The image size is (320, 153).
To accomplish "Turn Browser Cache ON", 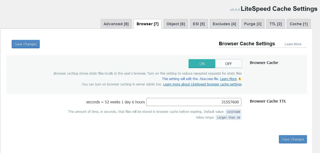I will coord(202,64).
